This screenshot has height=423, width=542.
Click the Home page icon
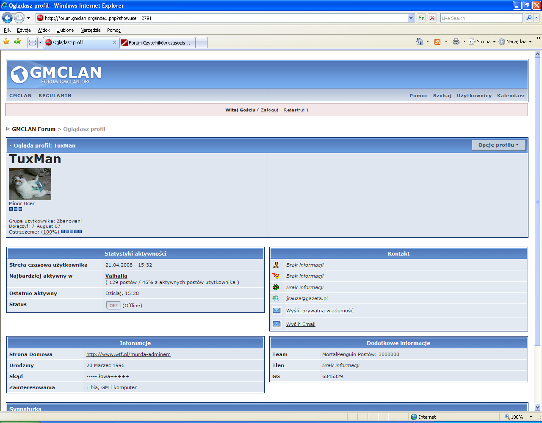[x=419, y=42]
